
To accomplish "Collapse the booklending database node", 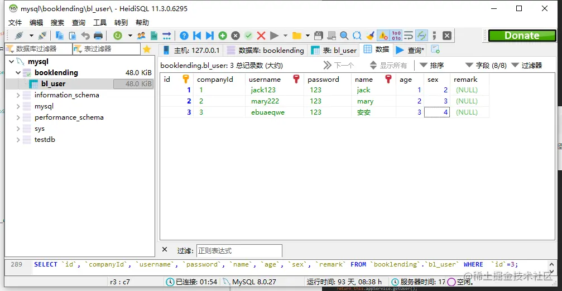I will pyautogui.click(x=18, y=72).
